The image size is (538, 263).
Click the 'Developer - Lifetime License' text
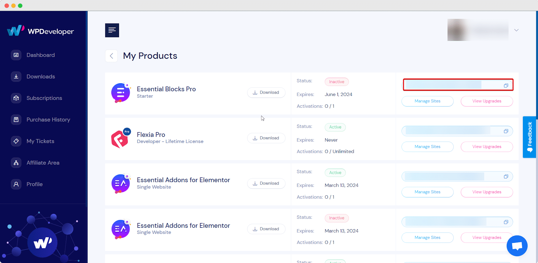click(x=170, y=142)
